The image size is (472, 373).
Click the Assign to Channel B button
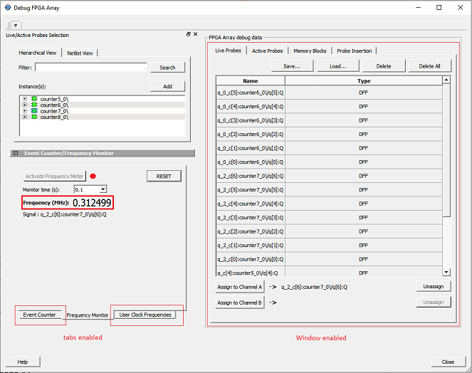(240, 303)
